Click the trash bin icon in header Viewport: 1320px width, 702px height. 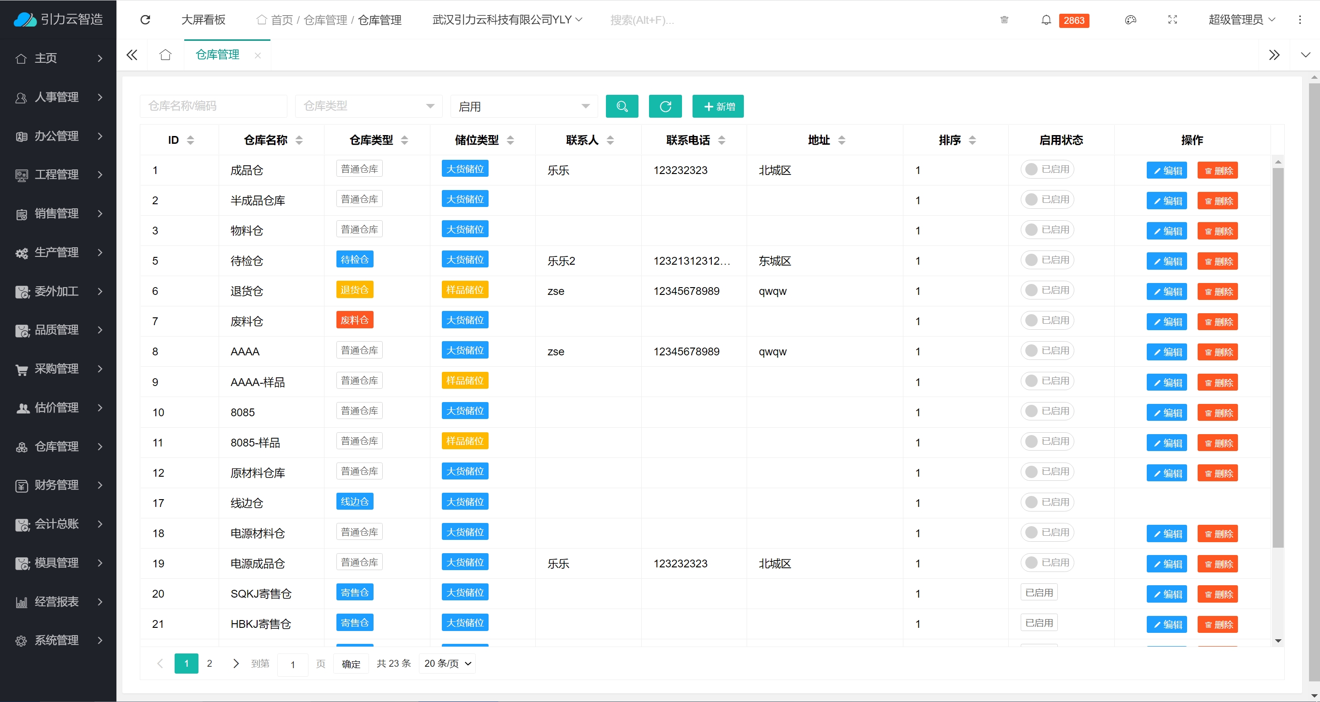pyautogui.click(x=1004, y=20)
